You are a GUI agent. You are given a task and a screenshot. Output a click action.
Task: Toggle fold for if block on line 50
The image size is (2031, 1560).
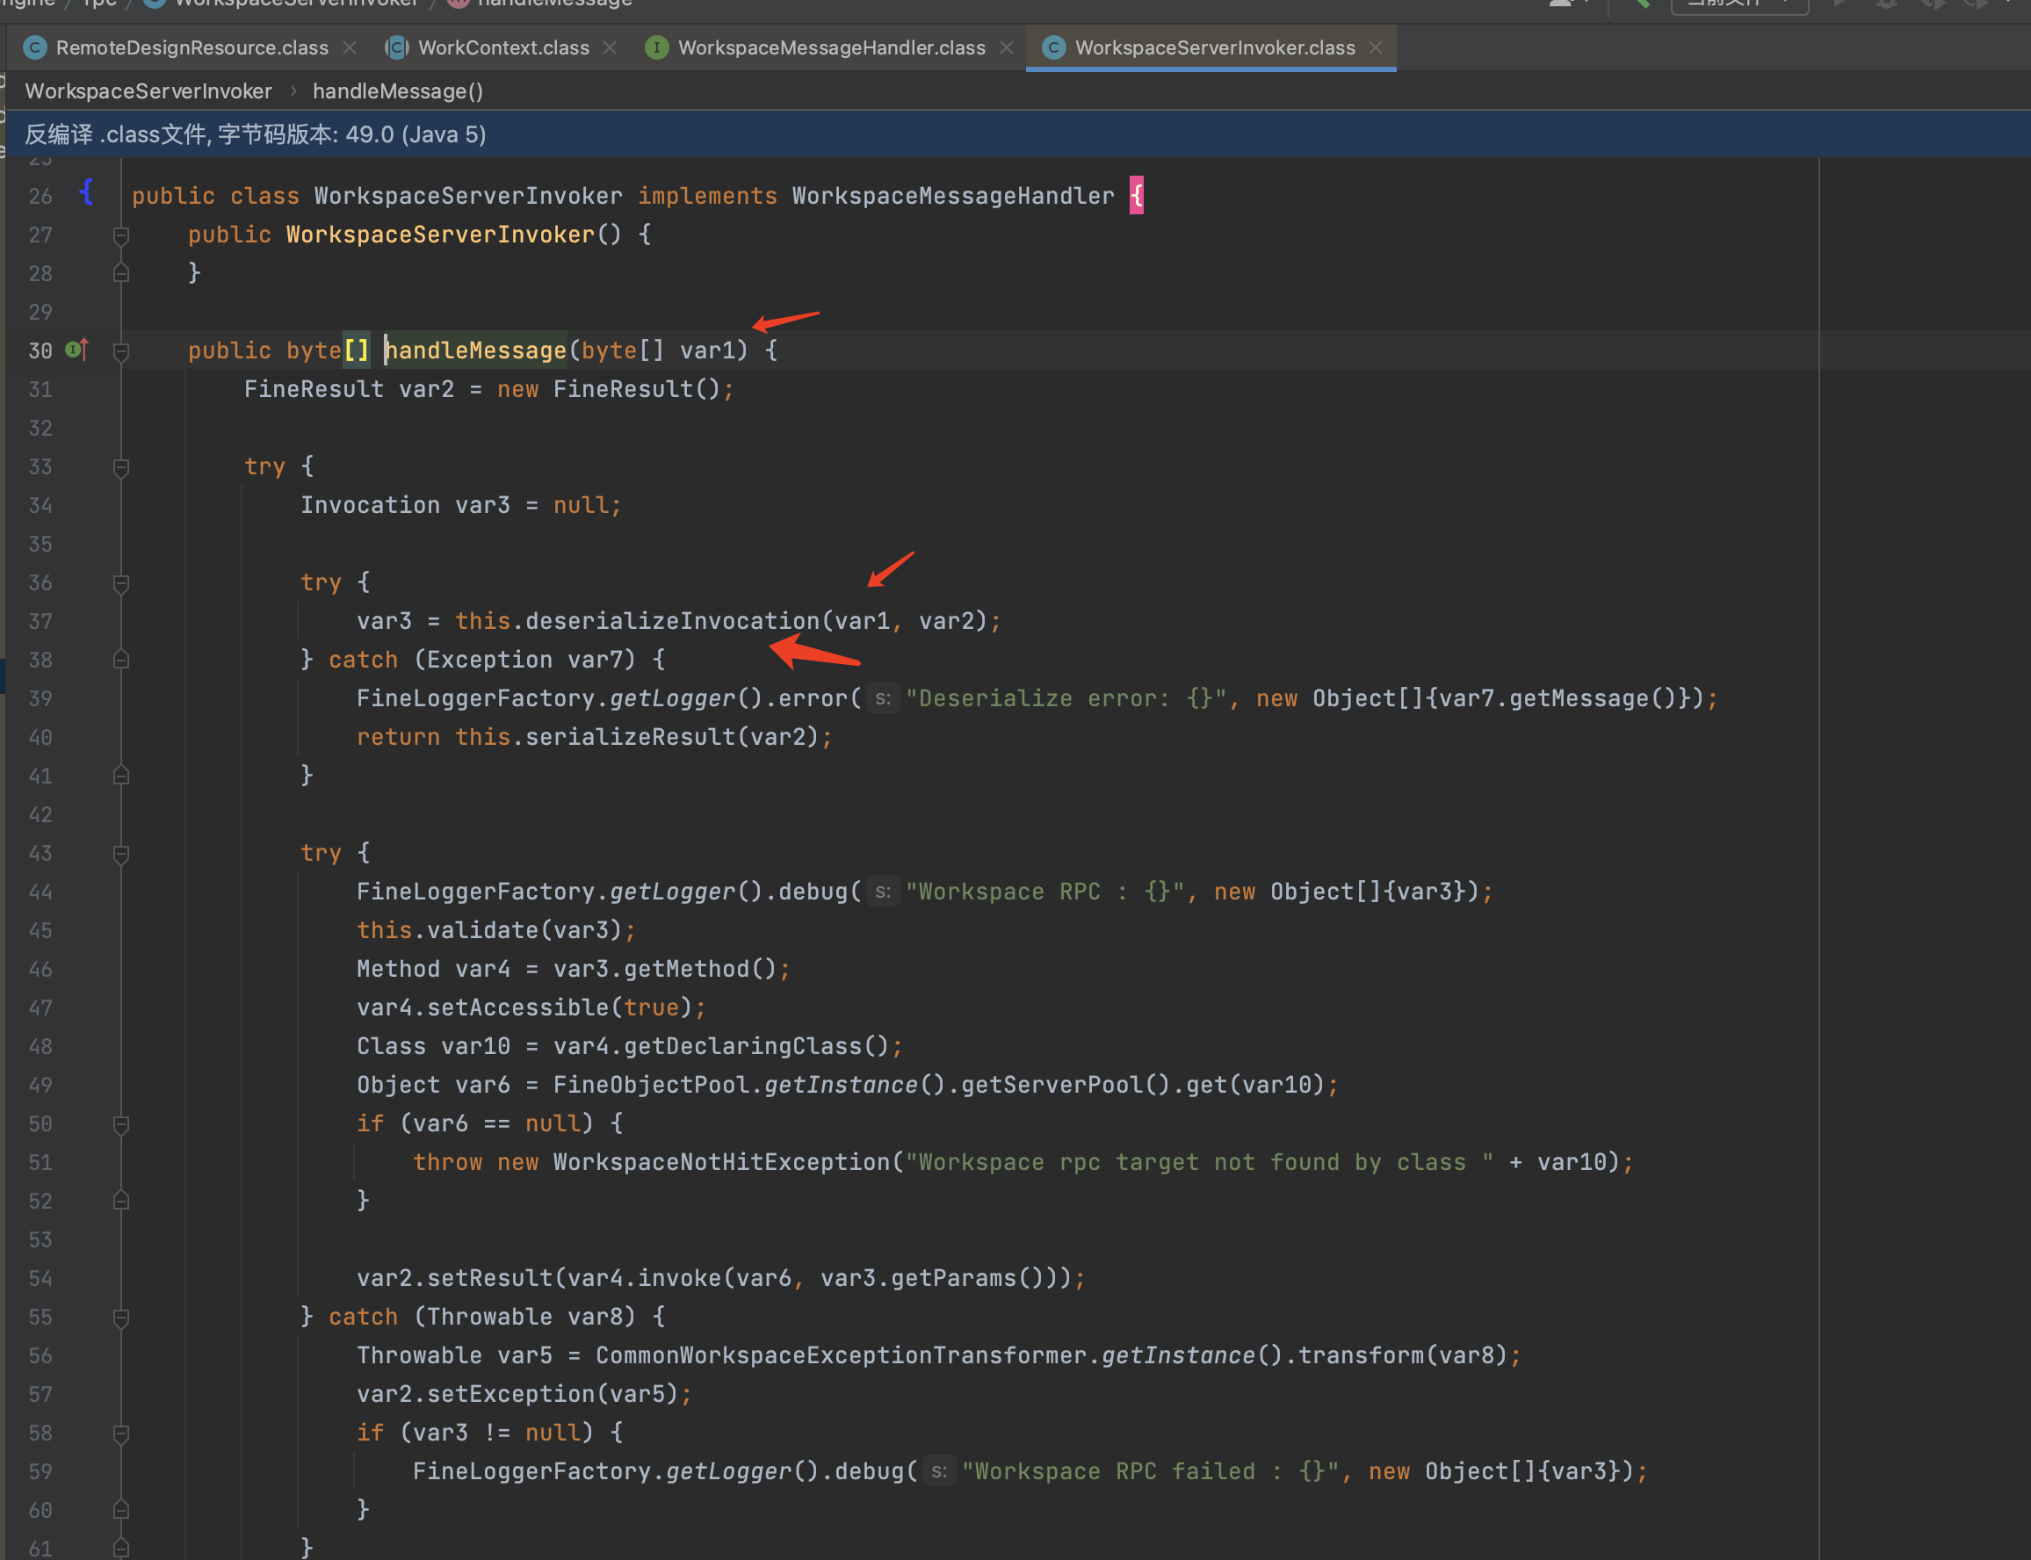(x=120, y=1123)
